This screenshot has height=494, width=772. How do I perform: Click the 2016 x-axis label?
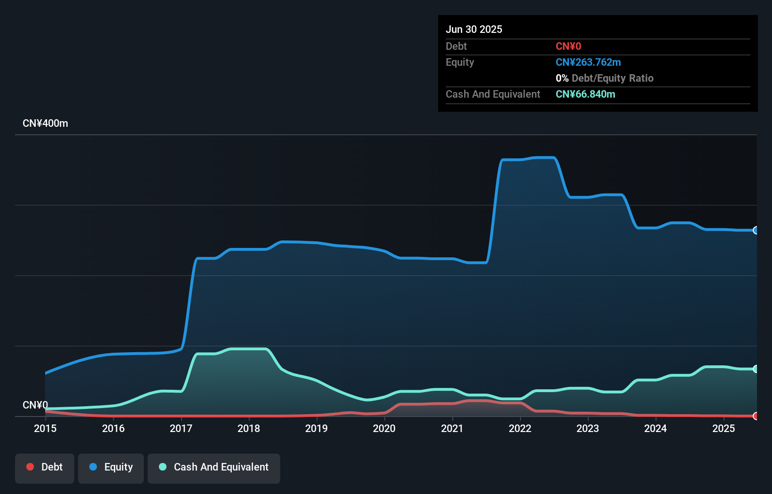tap(113, 428)
